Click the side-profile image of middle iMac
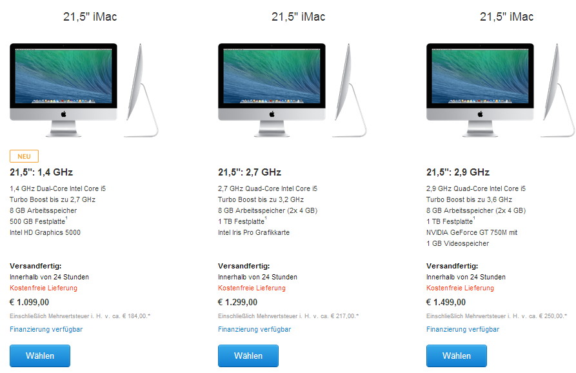Image resolution: width=576 pixels, height=373 pixels. pos(350,90)
